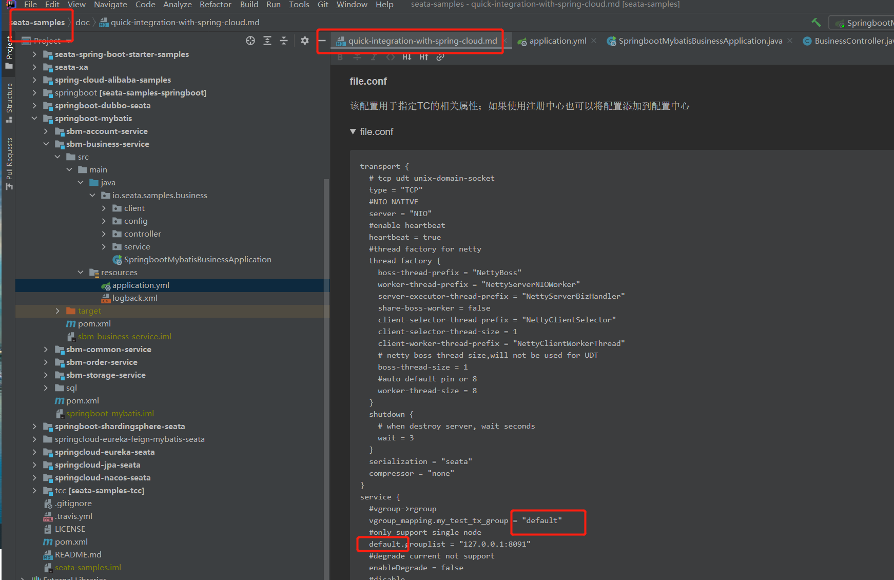The height and width of the screenshot is (580, 894).
Task: Open the Refactor menu
Action: coord(215,5)
